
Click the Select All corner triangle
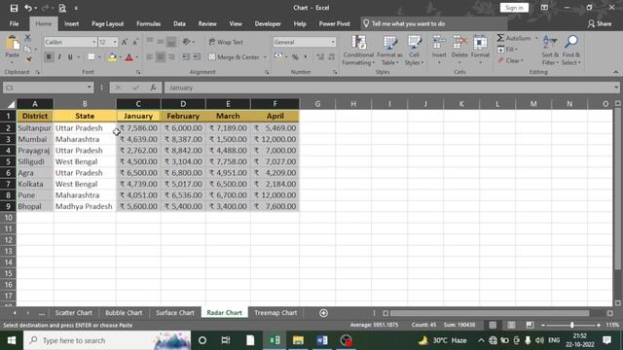pos(11,104)
